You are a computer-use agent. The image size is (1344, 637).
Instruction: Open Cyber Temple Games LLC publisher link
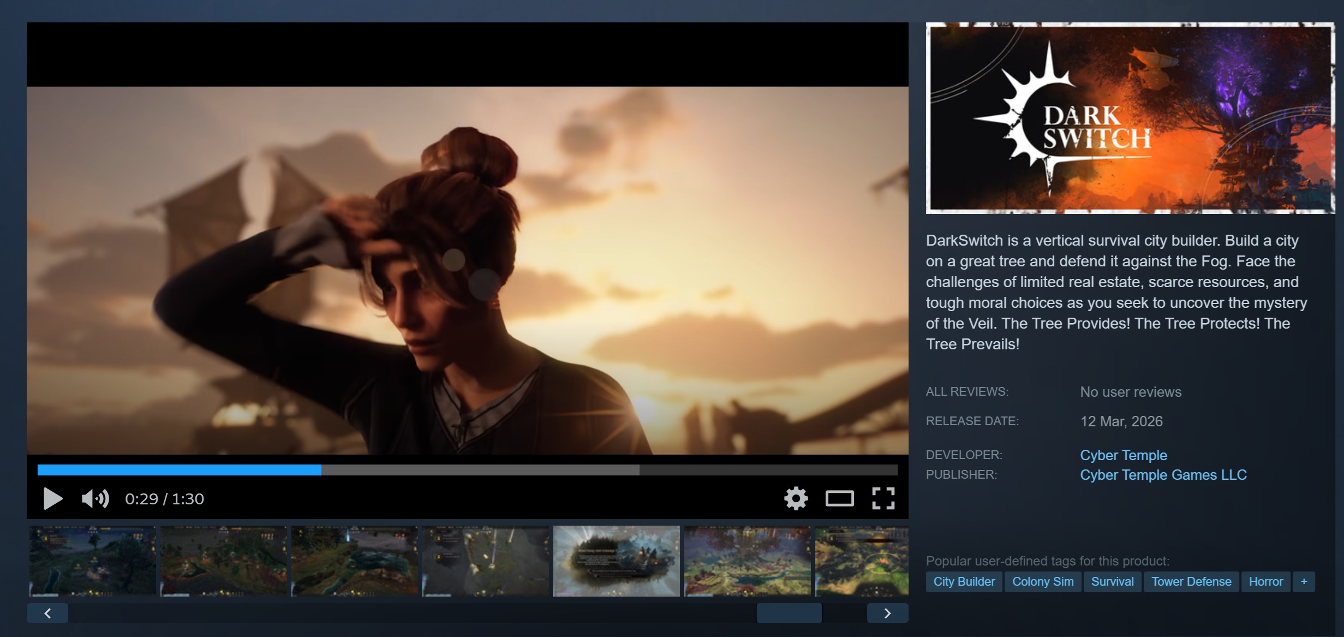[x=1163, y=474]
